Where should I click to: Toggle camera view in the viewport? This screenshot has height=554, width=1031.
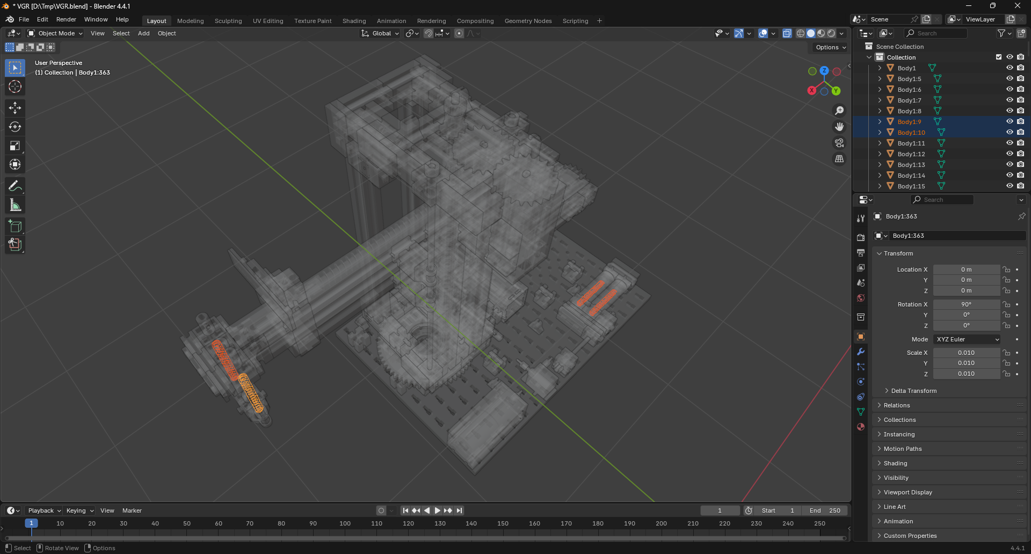839,143
